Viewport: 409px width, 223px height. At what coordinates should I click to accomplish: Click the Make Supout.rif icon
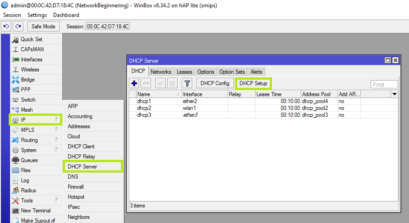pyautogui.click(x=16, y=220)
